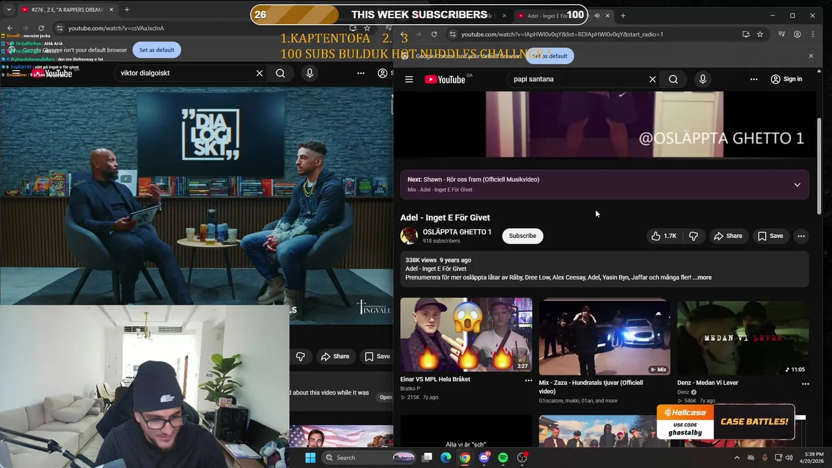The width and height of the screenshot is (832, 468).
Task: Start voice search in right YouTube window
Action: (703, 79)
